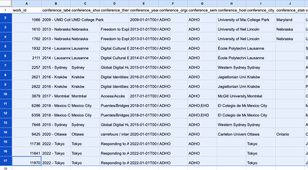This screenshot has height=170, width=308.
Task: Click row header 10
Action: tap(6, 94)
